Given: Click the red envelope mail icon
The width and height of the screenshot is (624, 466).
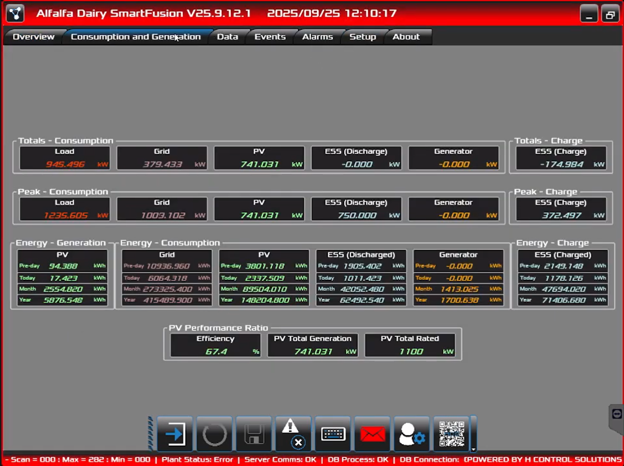Looking at the screenshot, I should (372, 434).
